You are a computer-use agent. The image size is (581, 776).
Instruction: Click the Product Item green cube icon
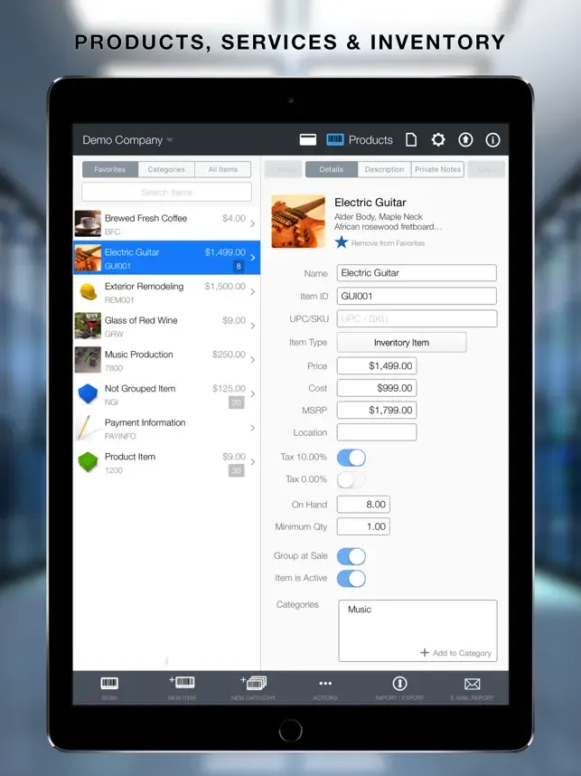tap(88, 462)
